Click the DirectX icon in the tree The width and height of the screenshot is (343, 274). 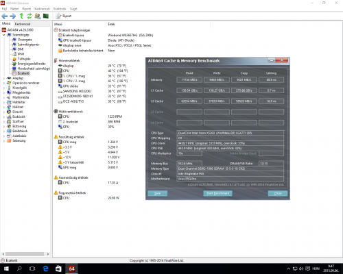pos(9,112)
